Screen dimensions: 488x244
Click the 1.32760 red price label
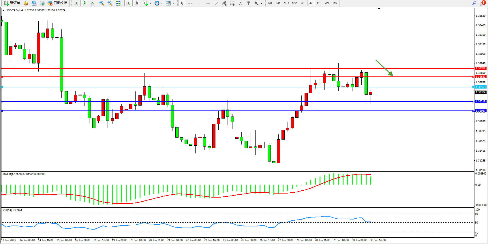pyautogui.click(x=481, y=68)
